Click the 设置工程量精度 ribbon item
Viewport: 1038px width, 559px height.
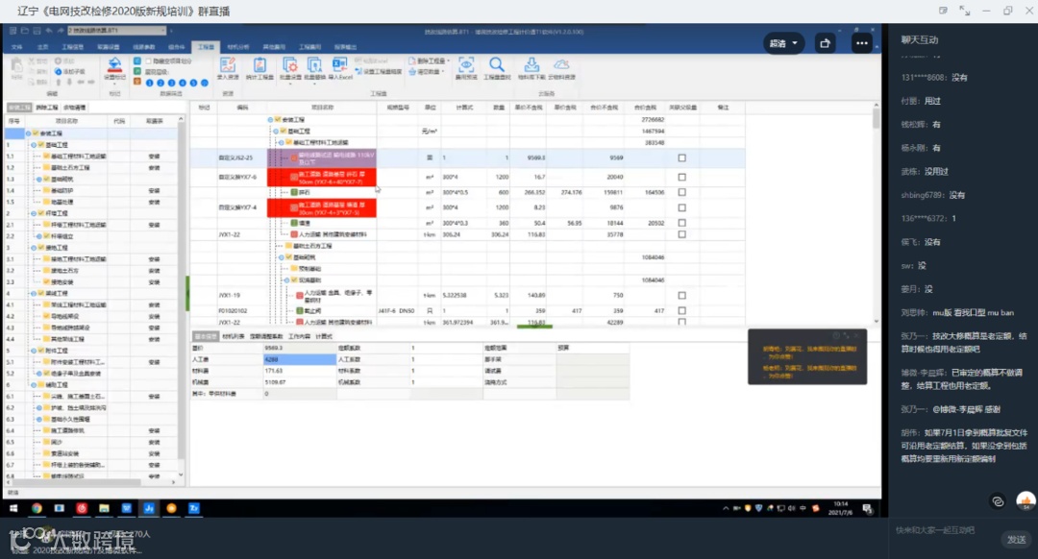[x=379, y=71]
